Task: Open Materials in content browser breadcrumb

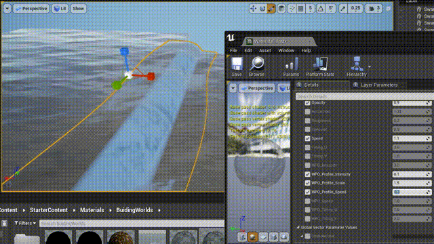Action: [92, 210]
